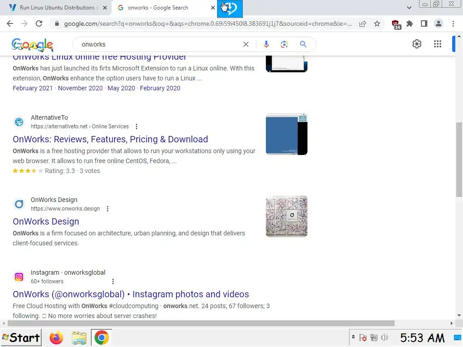Image resolution: width=463 pixels, height=347 pixels.
Task: Click the horizontal scrollbar thumb
Action: (x=201, y=324)
